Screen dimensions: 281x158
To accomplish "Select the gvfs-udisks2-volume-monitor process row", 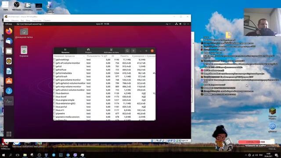I will coord(104,90).
